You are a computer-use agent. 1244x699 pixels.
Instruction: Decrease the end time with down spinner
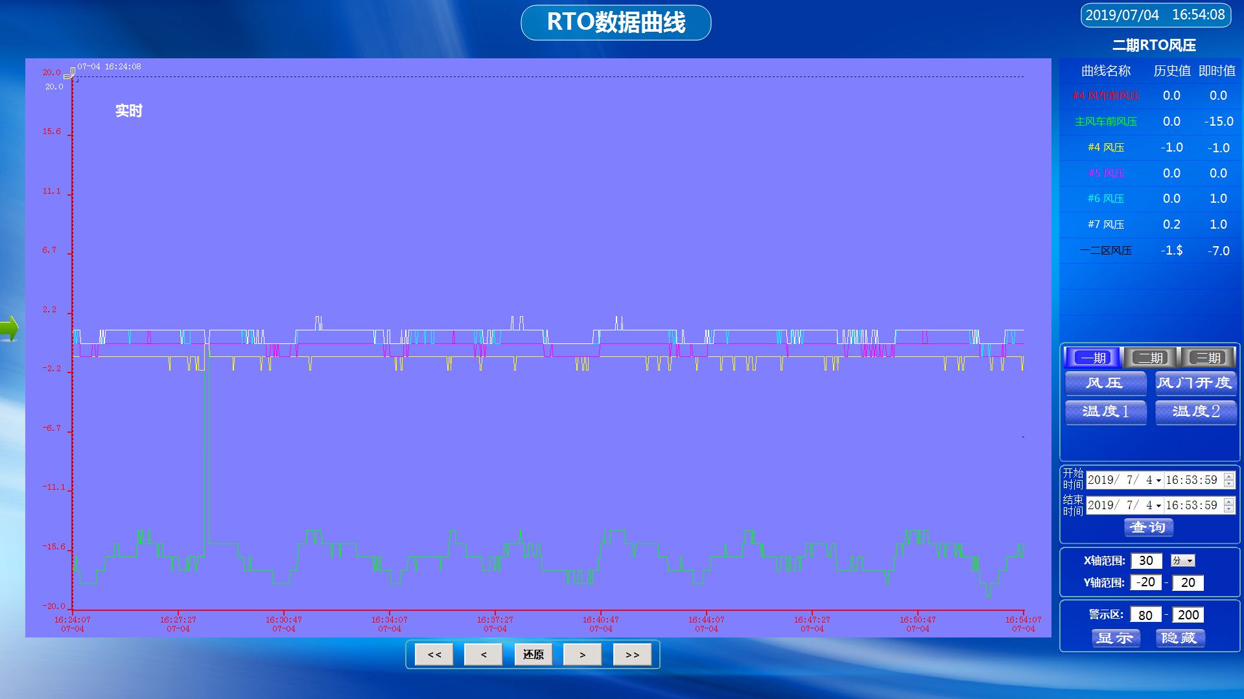coord(1228,509)
